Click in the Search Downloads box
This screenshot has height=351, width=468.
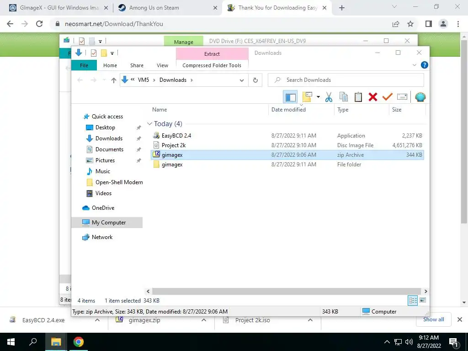(346, 80)
